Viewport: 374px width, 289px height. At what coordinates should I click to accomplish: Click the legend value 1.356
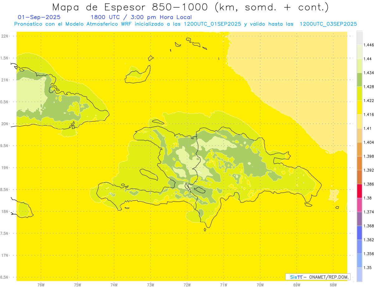[368, 253]
